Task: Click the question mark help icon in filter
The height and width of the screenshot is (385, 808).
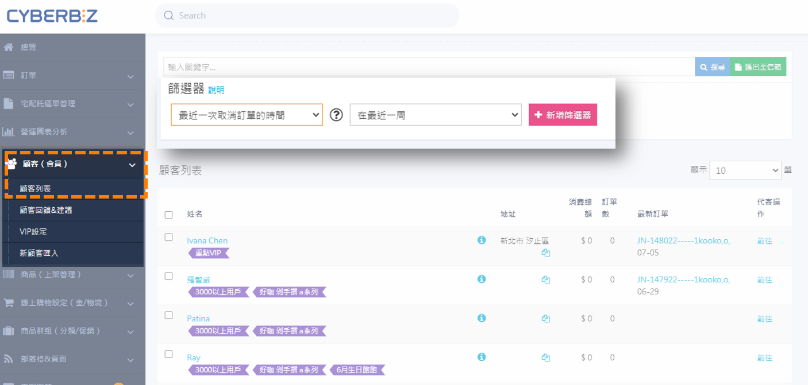Action: [x=336, y=115]
